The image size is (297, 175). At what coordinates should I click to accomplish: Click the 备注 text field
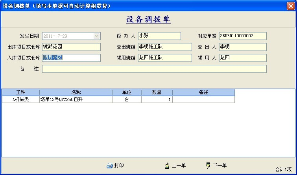click(154, 69)
